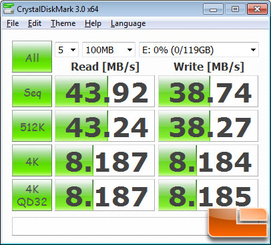271x245 pixels.
Task: Start the 512K test
Action: (x=32, y=126)
